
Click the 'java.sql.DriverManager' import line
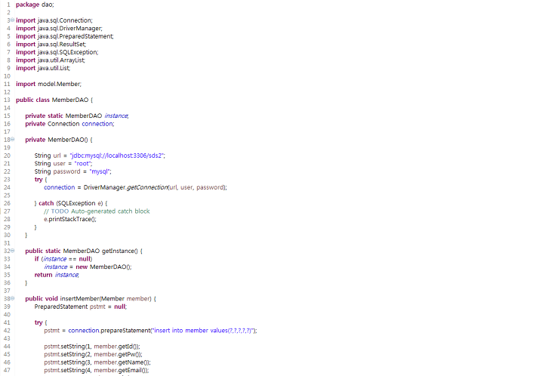tap(59, 29)
